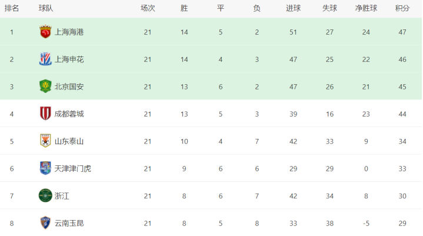Click the 球队 team column header
Image resolution: width=423 pixels, height=236 pixels.
tap(46, 8)
